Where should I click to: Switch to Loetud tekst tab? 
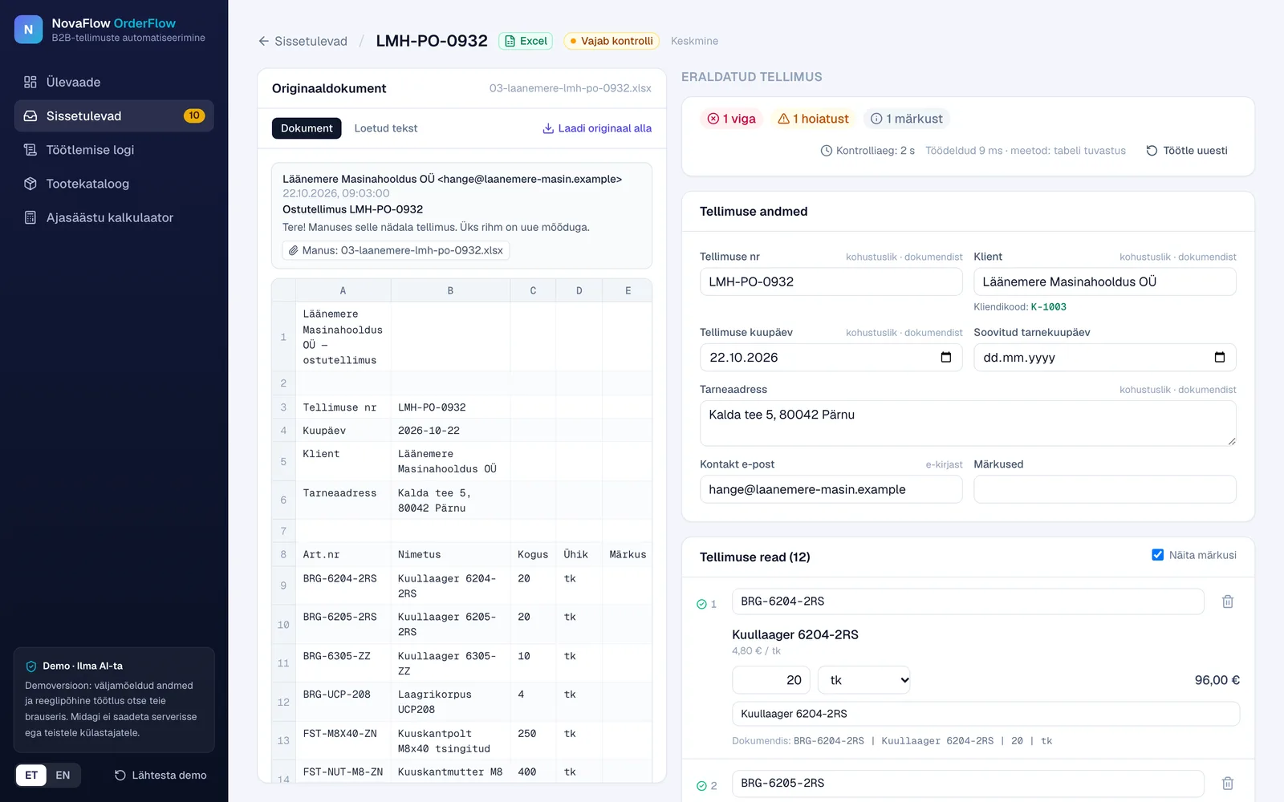pos(386,128)
